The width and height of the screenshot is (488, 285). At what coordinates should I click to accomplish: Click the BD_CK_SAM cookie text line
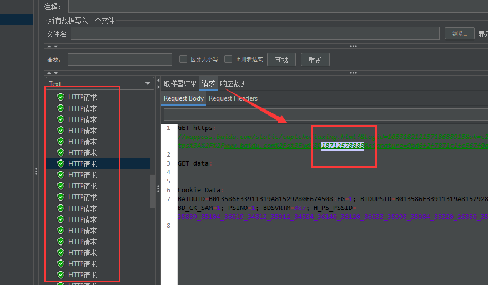[x=267, y=208]
